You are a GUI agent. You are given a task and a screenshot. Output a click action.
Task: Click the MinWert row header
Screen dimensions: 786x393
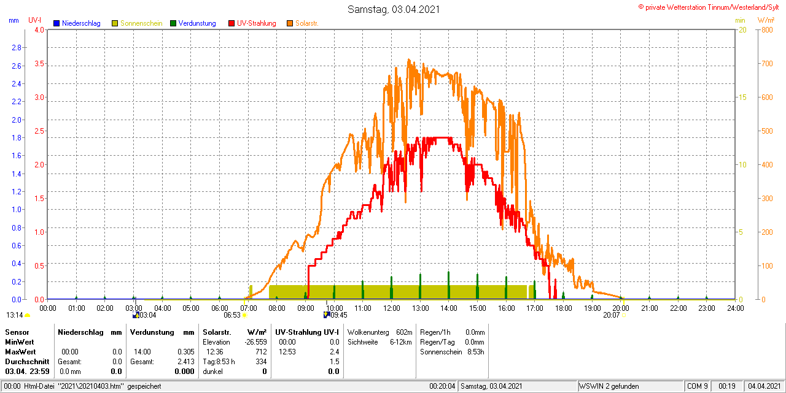[x=20, y=341]
